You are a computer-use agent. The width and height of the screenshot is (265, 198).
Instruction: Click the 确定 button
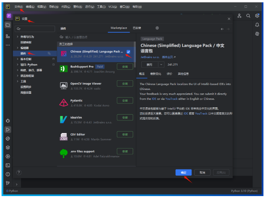[x=183, y=173]
